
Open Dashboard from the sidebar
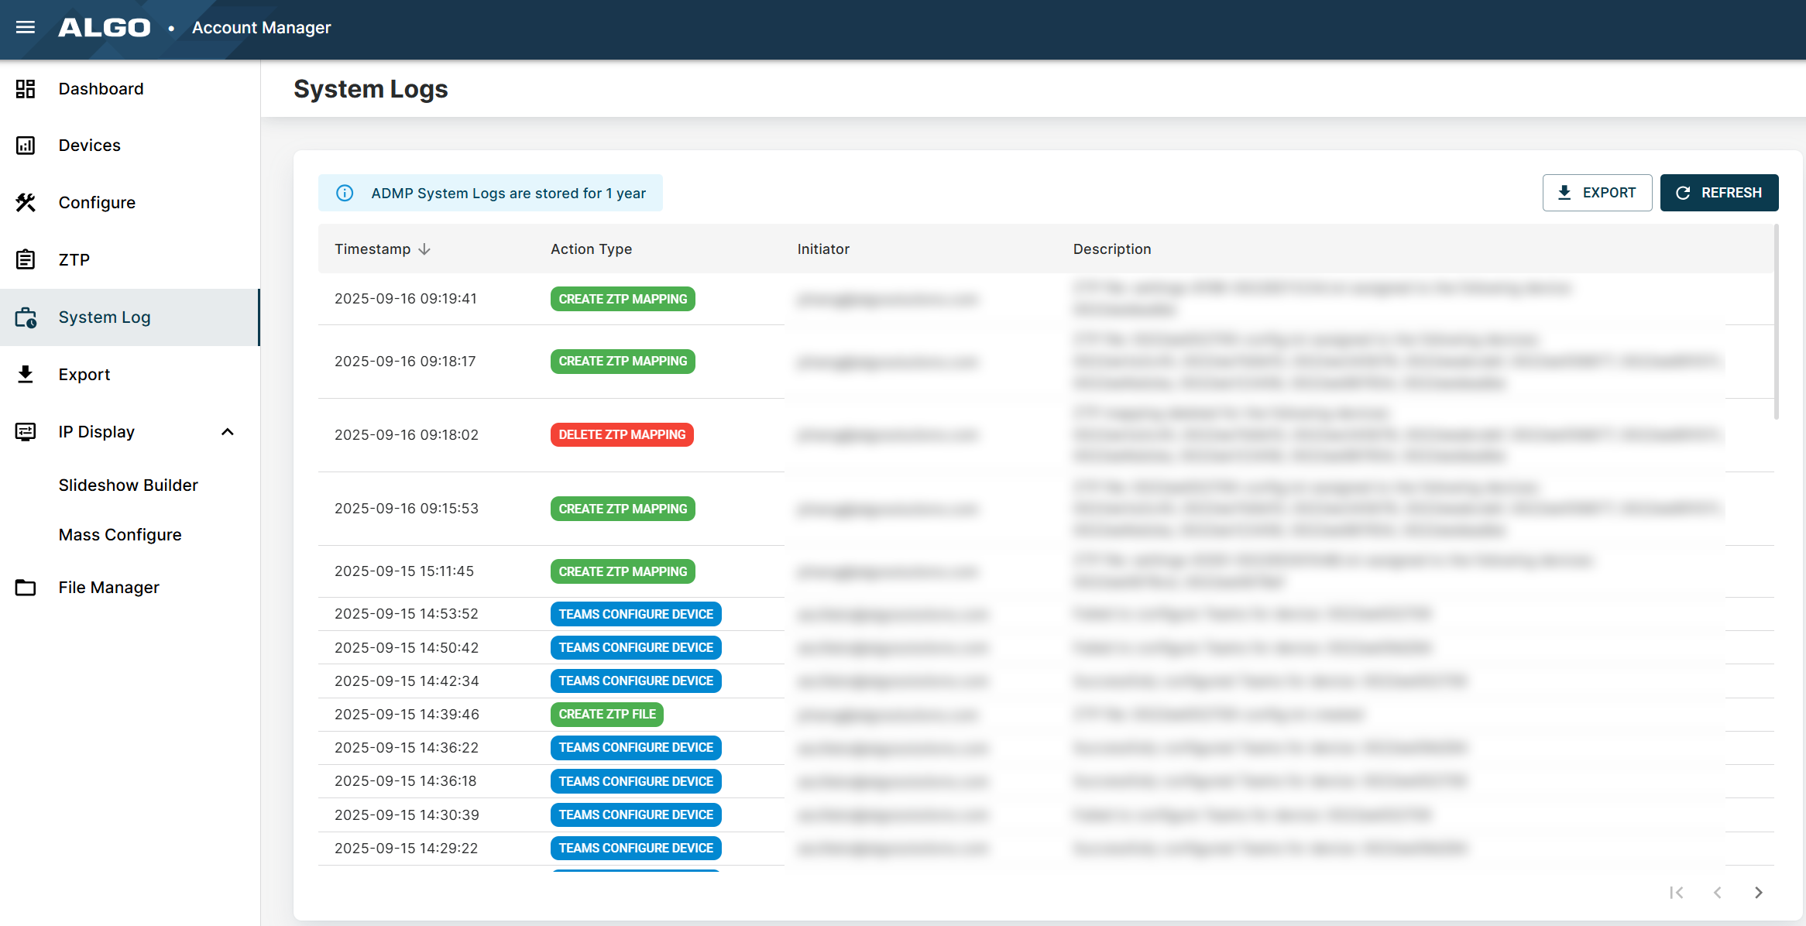pyautogui.click(x=130, y=89)
